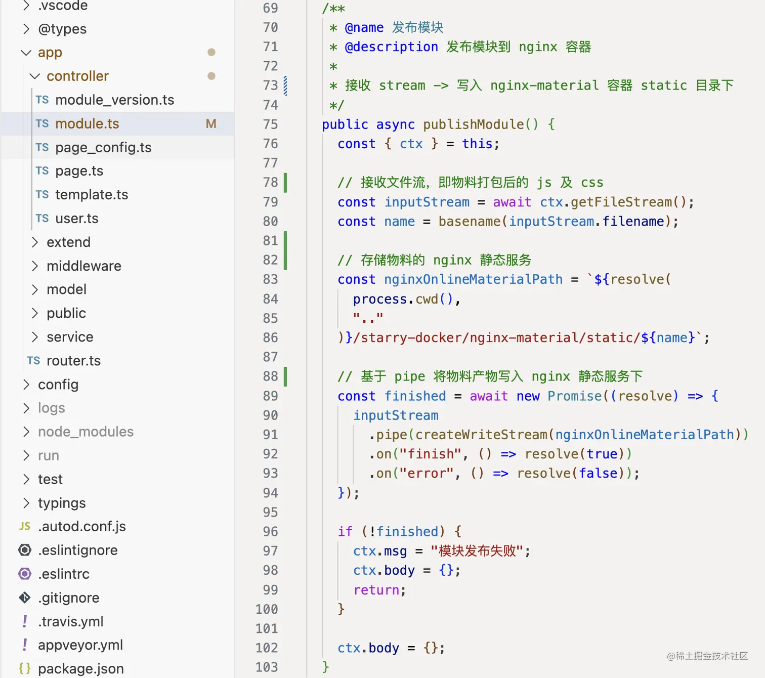
Task: Expand the logs folder
Action: (26, 408)
